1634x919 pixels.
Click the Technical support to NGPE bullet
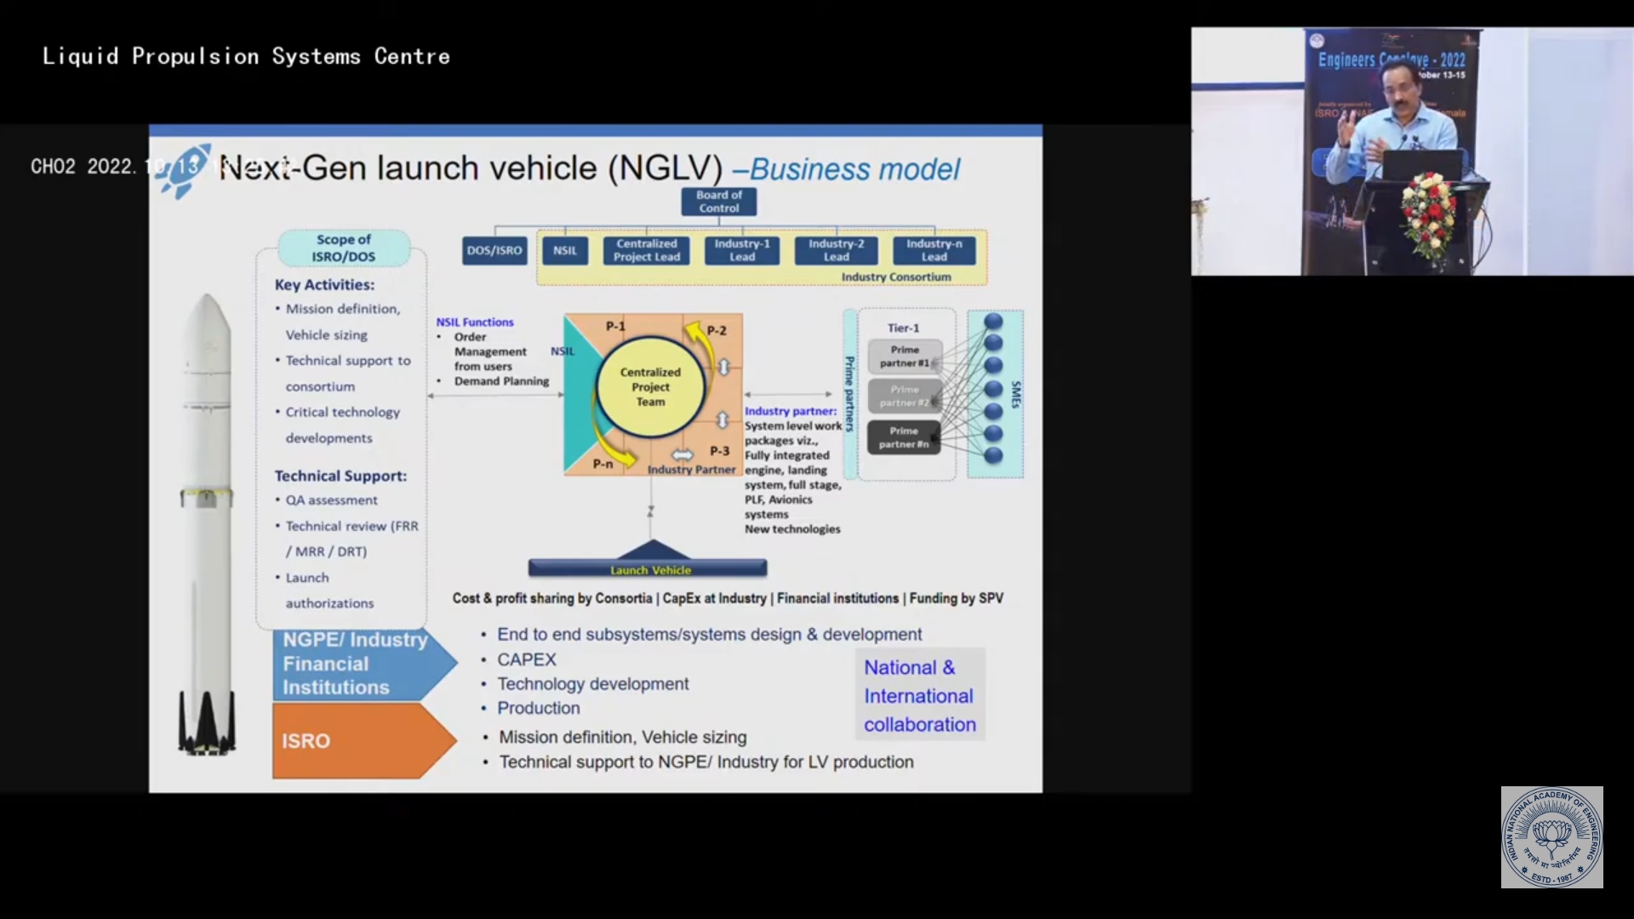click(706, 762)
